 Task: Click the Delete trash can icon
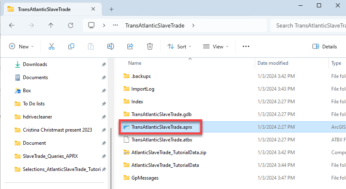tap(150, 46)
